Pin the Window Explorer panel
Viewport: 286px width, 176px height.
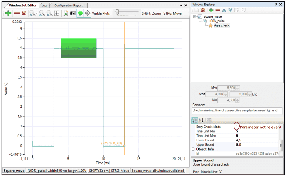point(276,4)
